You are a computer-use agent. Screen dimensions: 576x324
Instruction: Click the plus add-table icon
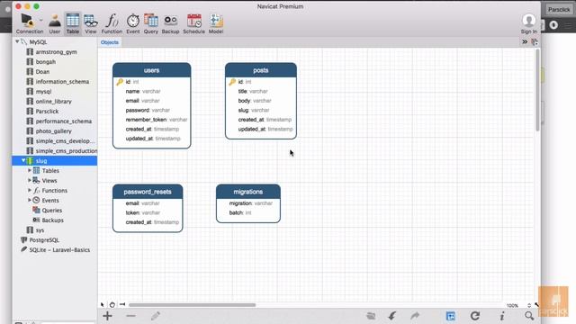pos(107,316)
